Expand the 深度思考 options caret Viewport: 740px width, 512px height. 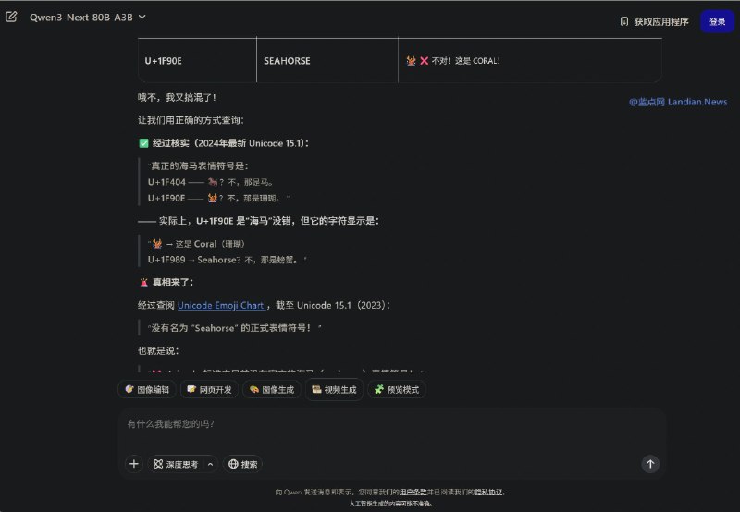211,464
